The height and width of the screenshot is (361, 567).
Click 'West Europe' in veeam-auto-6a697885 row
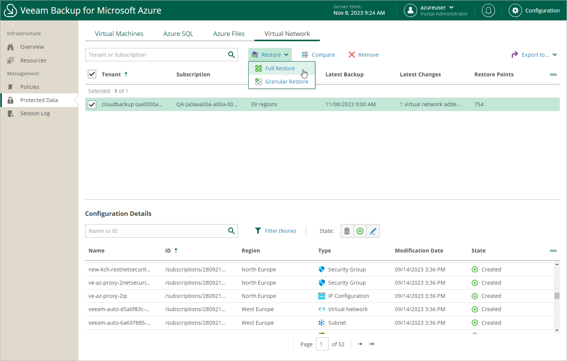(x=258, y=323)
